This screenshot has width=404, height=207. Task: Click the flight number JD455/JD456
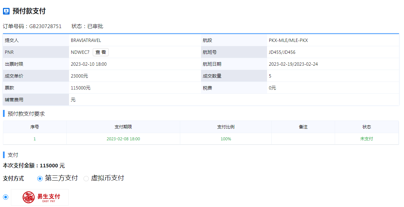282,52
